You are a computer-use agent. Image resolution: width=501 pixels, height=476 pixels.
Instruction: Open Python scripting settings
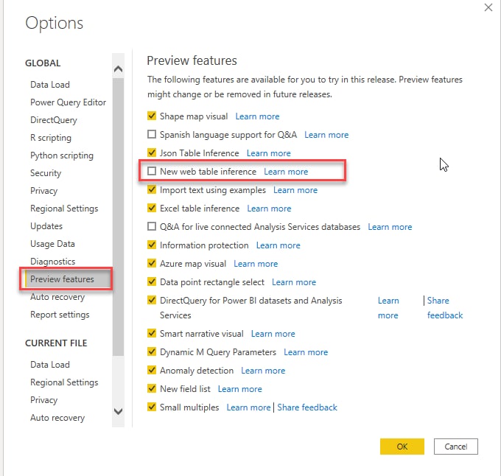(62, 155)
